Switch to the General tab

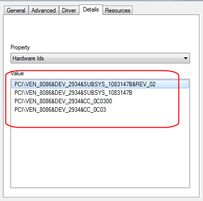[x=16, y=10]
